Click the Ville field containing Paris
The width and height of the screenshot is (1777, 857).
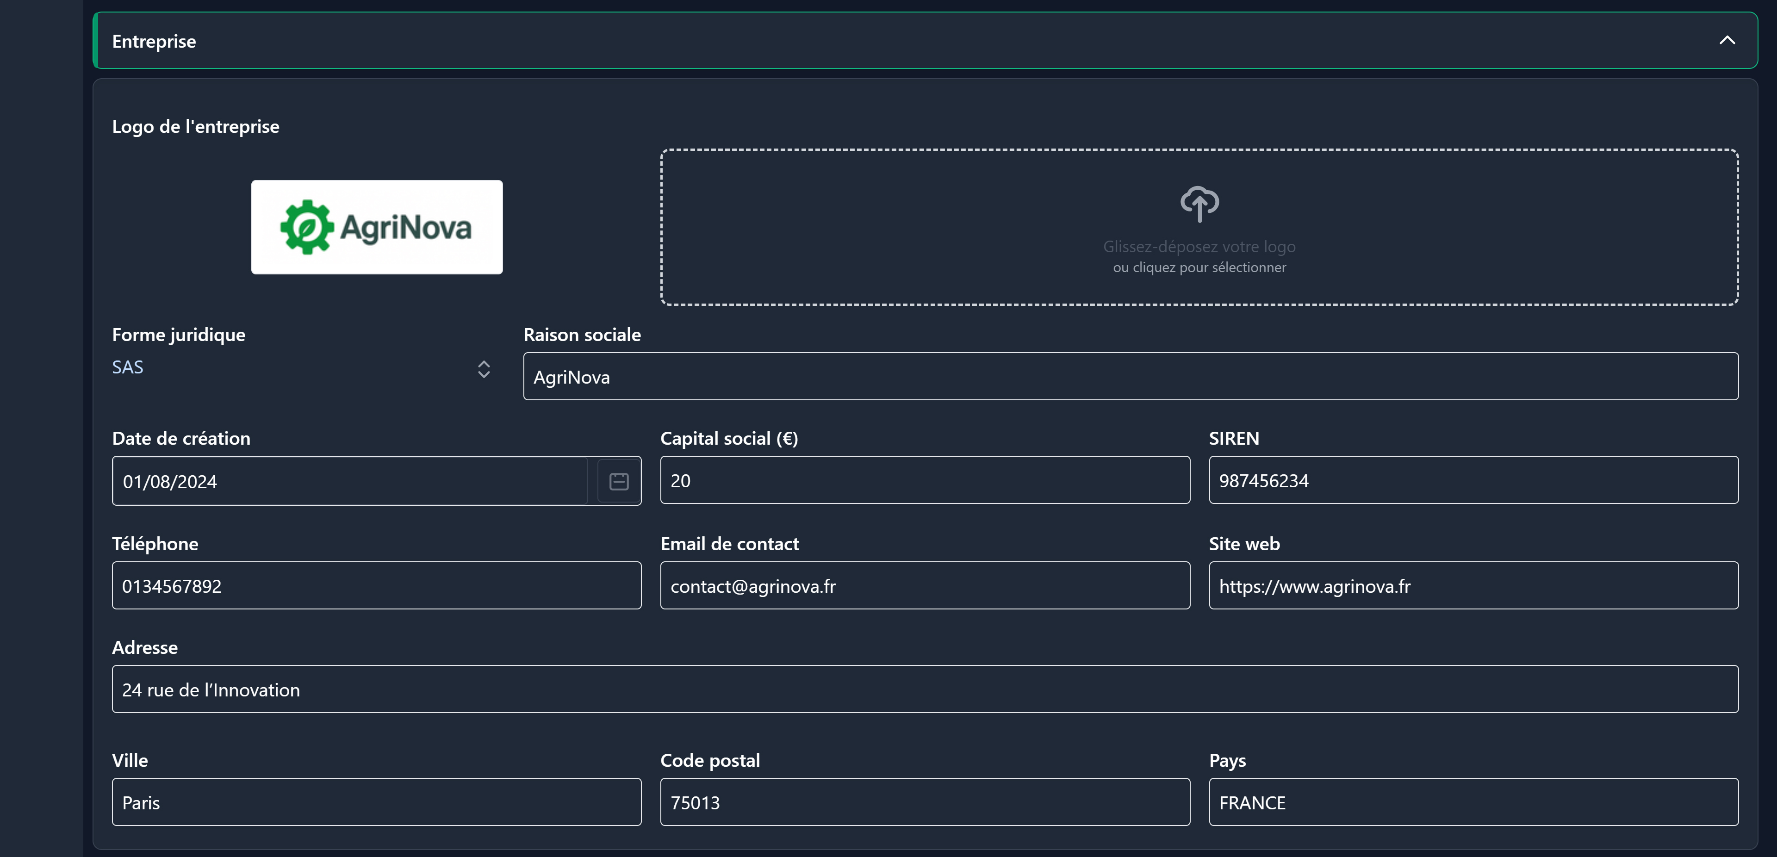click(x=376, y=802)
